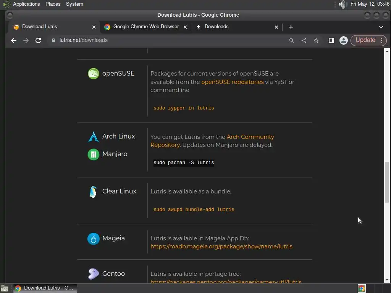391x293 pixels.
Task: Click the Gentoo logo icon
Action: (x=94, y=274)
